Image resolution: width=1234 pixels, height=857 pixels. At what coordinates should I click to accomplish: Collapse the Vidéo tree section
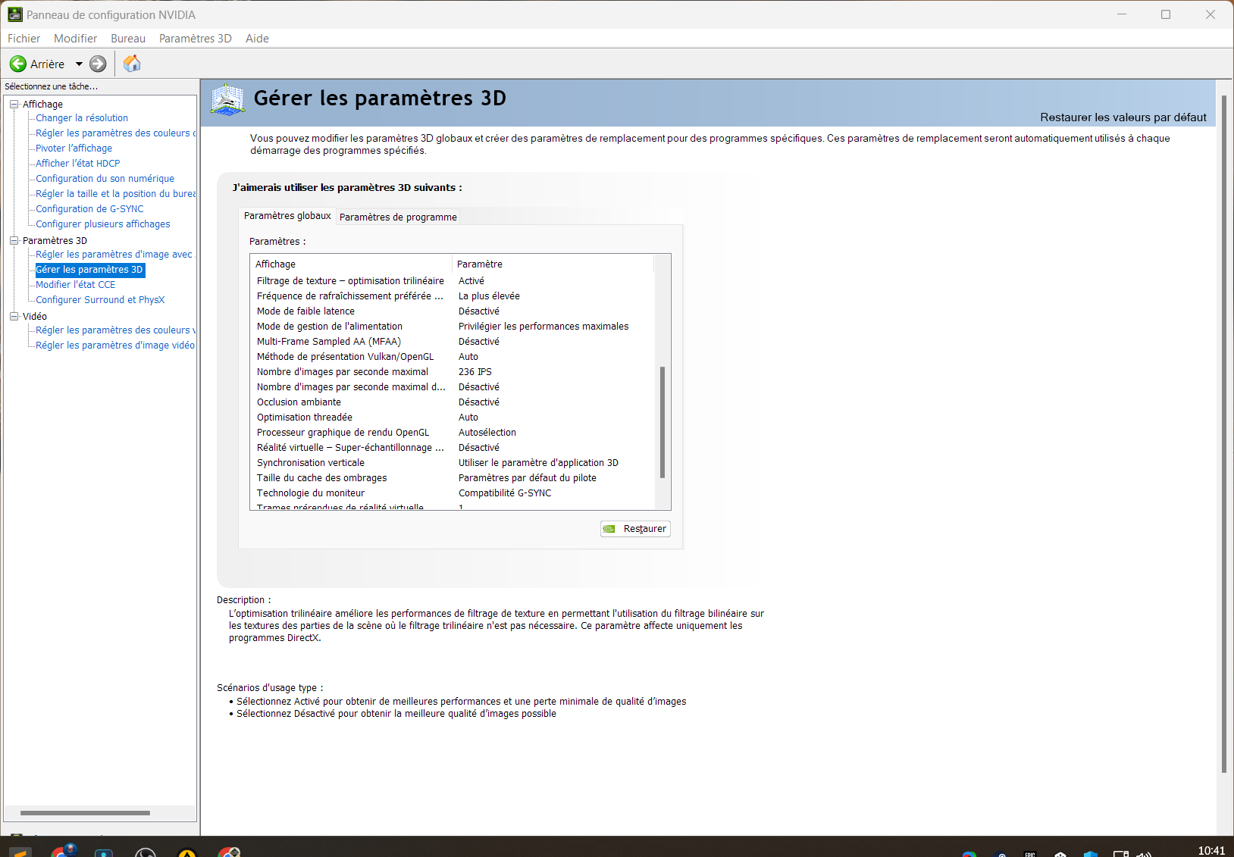(14, 316)
